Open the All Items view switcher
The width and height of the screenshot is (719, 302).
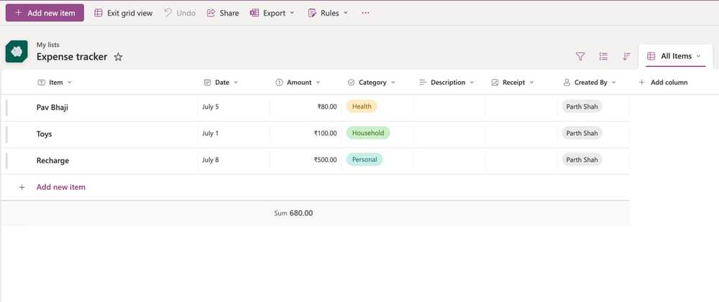674,56
